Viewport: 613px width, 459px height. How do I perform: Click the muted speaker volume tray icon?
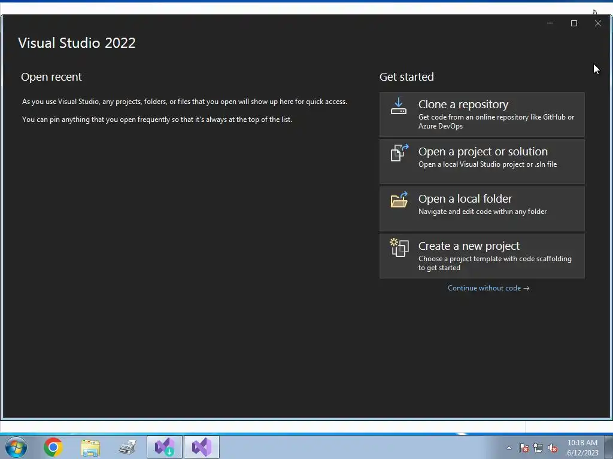(x=553, y=448)
